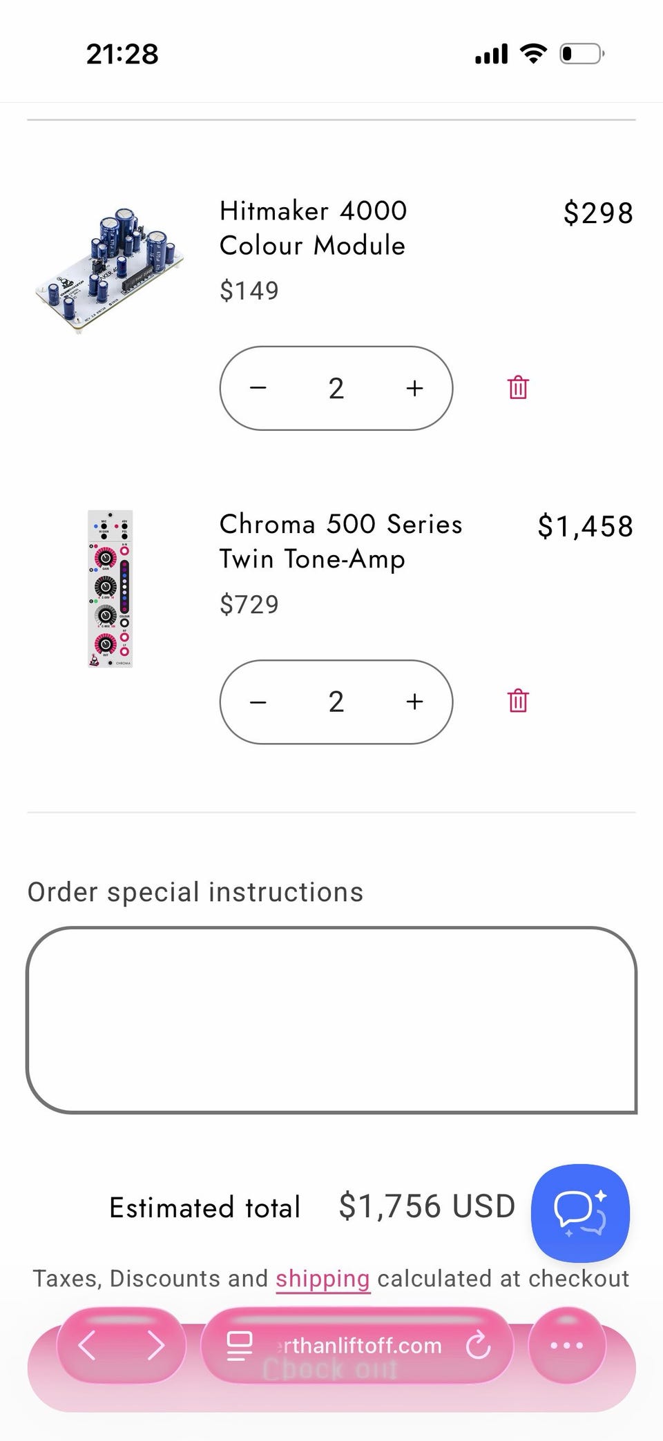Increase Chroma 500 quantity with plus

pyautogui.click(x=414, y=702)
